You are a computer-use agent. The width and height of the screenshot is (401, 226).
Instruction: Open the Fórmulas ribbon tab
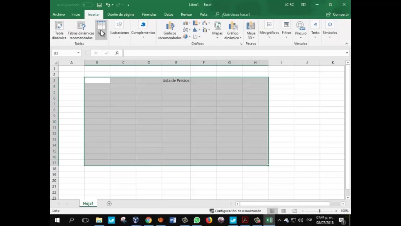[x=149, y=15]
